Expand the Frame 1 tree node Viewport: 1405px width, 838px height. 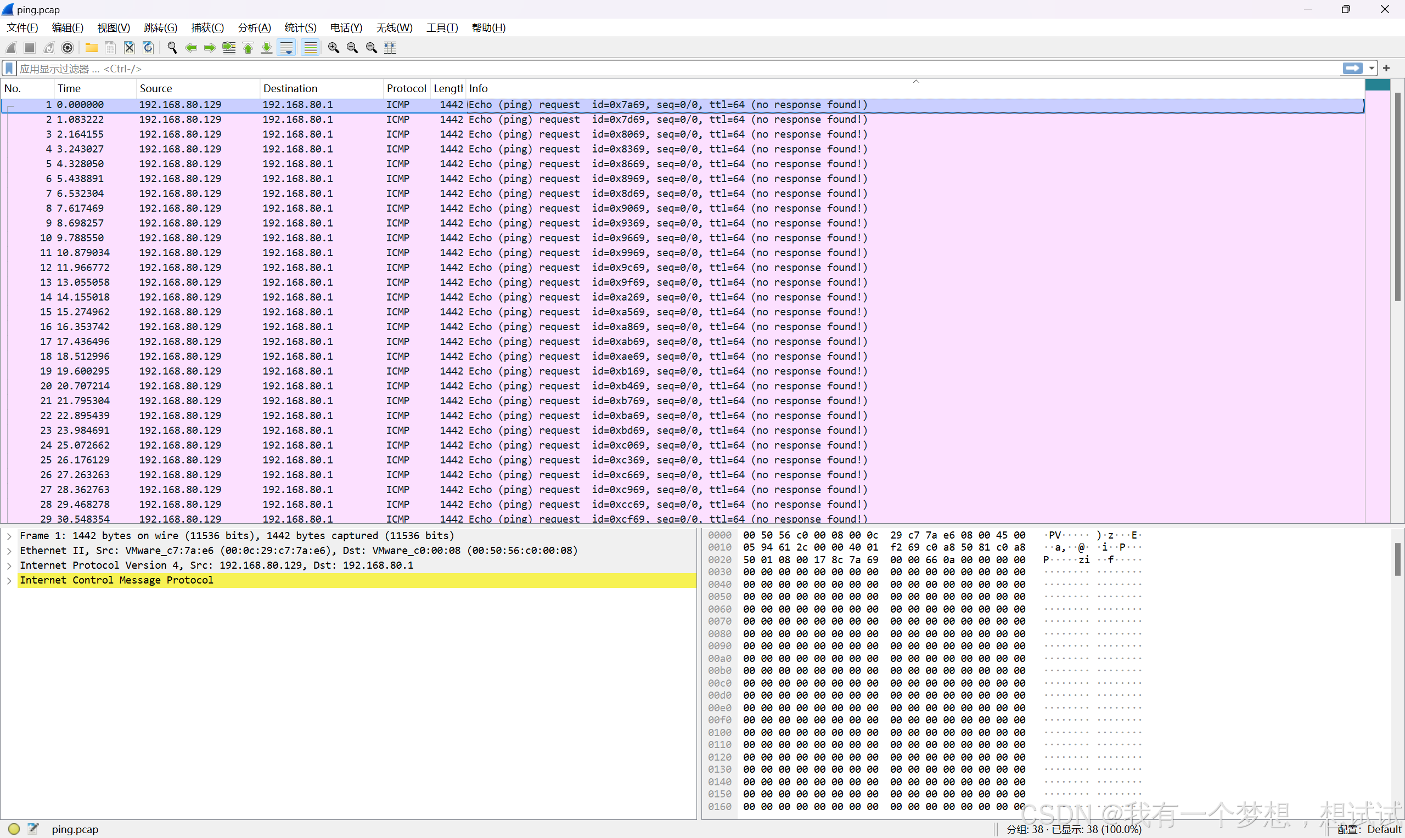[x=9, y=536]
